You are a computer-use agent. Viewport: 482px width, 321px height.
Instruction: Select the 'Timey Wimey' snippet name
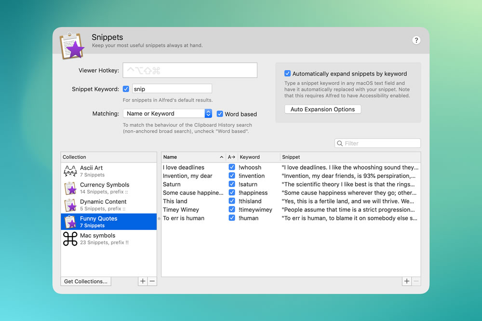[x=181, y=210]
